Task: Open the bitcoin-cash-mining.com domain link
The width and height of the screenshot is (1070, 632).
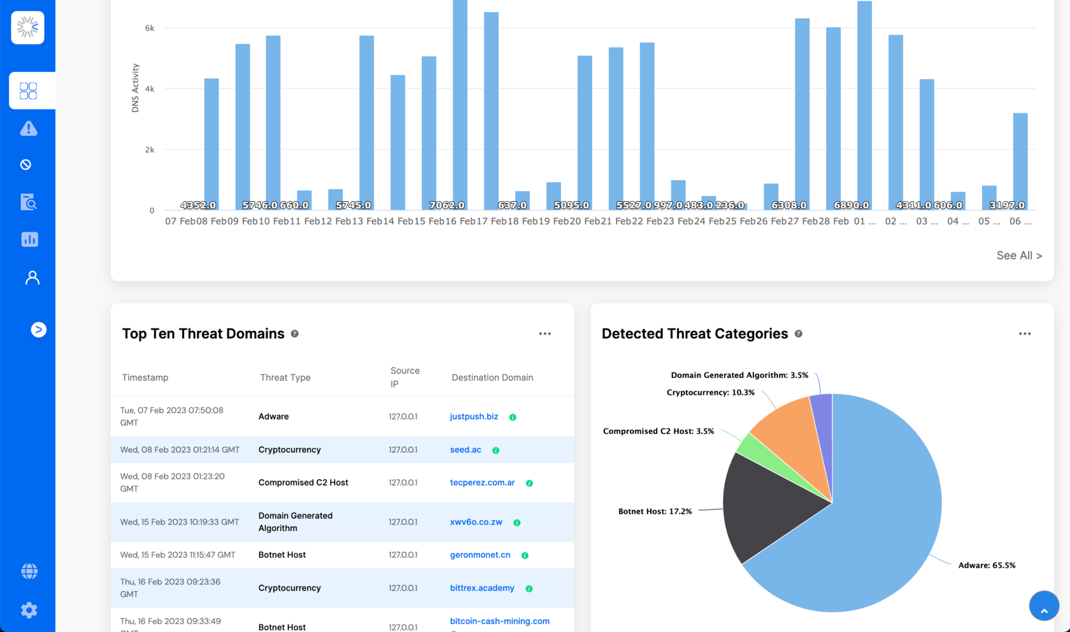Action: 500,621
